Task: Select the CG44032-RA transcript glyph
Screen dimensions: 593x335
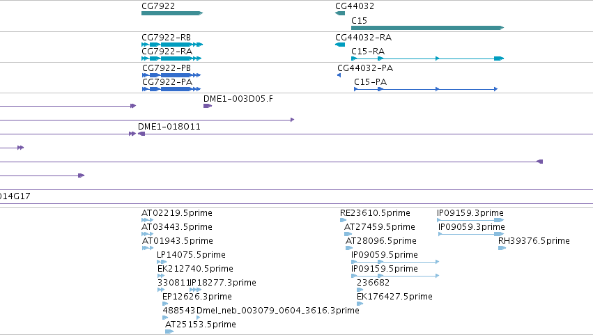Action: point(340,45)
